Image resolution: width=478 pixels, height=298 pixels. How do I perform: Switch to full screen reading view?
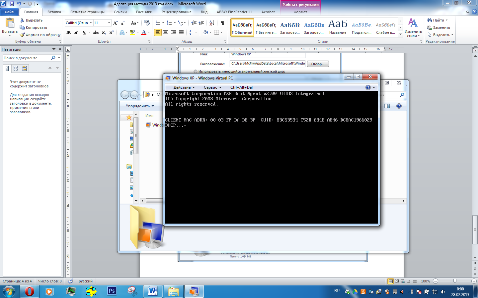click(x=397, y=281)
